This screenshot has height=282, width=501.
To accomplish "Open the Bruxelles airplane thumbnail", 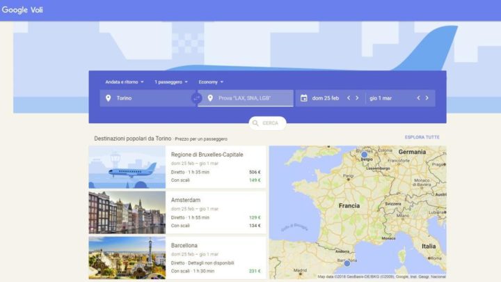I will (x=127, y=167).
